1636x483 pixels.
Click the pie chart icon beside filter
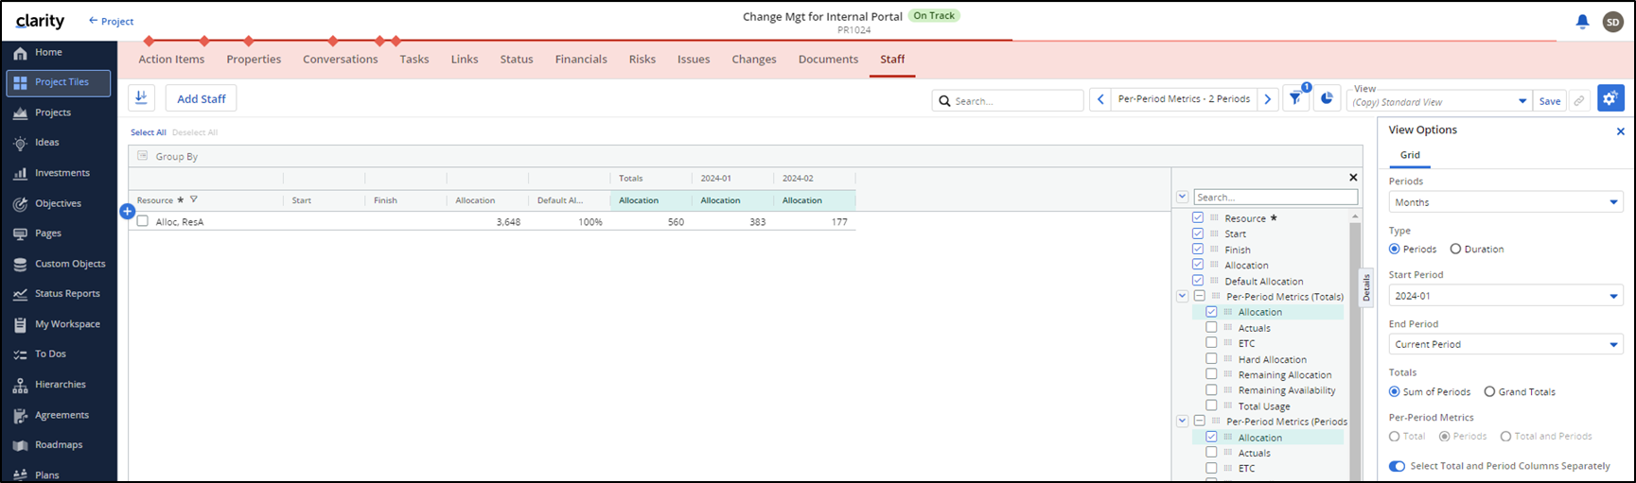(x=1327, y=99)
